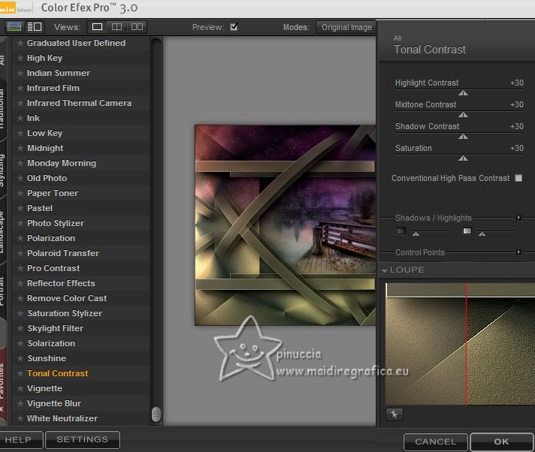This screenshot has width=535, height=452.
Task: Click the star beside White Neutralizer
Action: 20,418
